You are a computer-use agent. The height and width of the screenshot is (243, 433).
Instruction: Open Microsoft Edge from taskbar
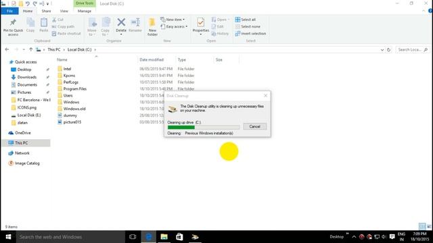149,237
